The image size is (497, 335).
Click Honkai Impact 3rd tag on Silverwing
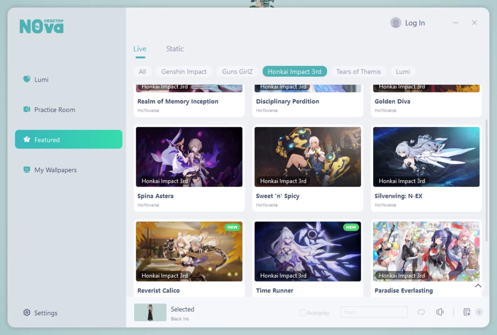pyautogui.click(x=402, y=181)
